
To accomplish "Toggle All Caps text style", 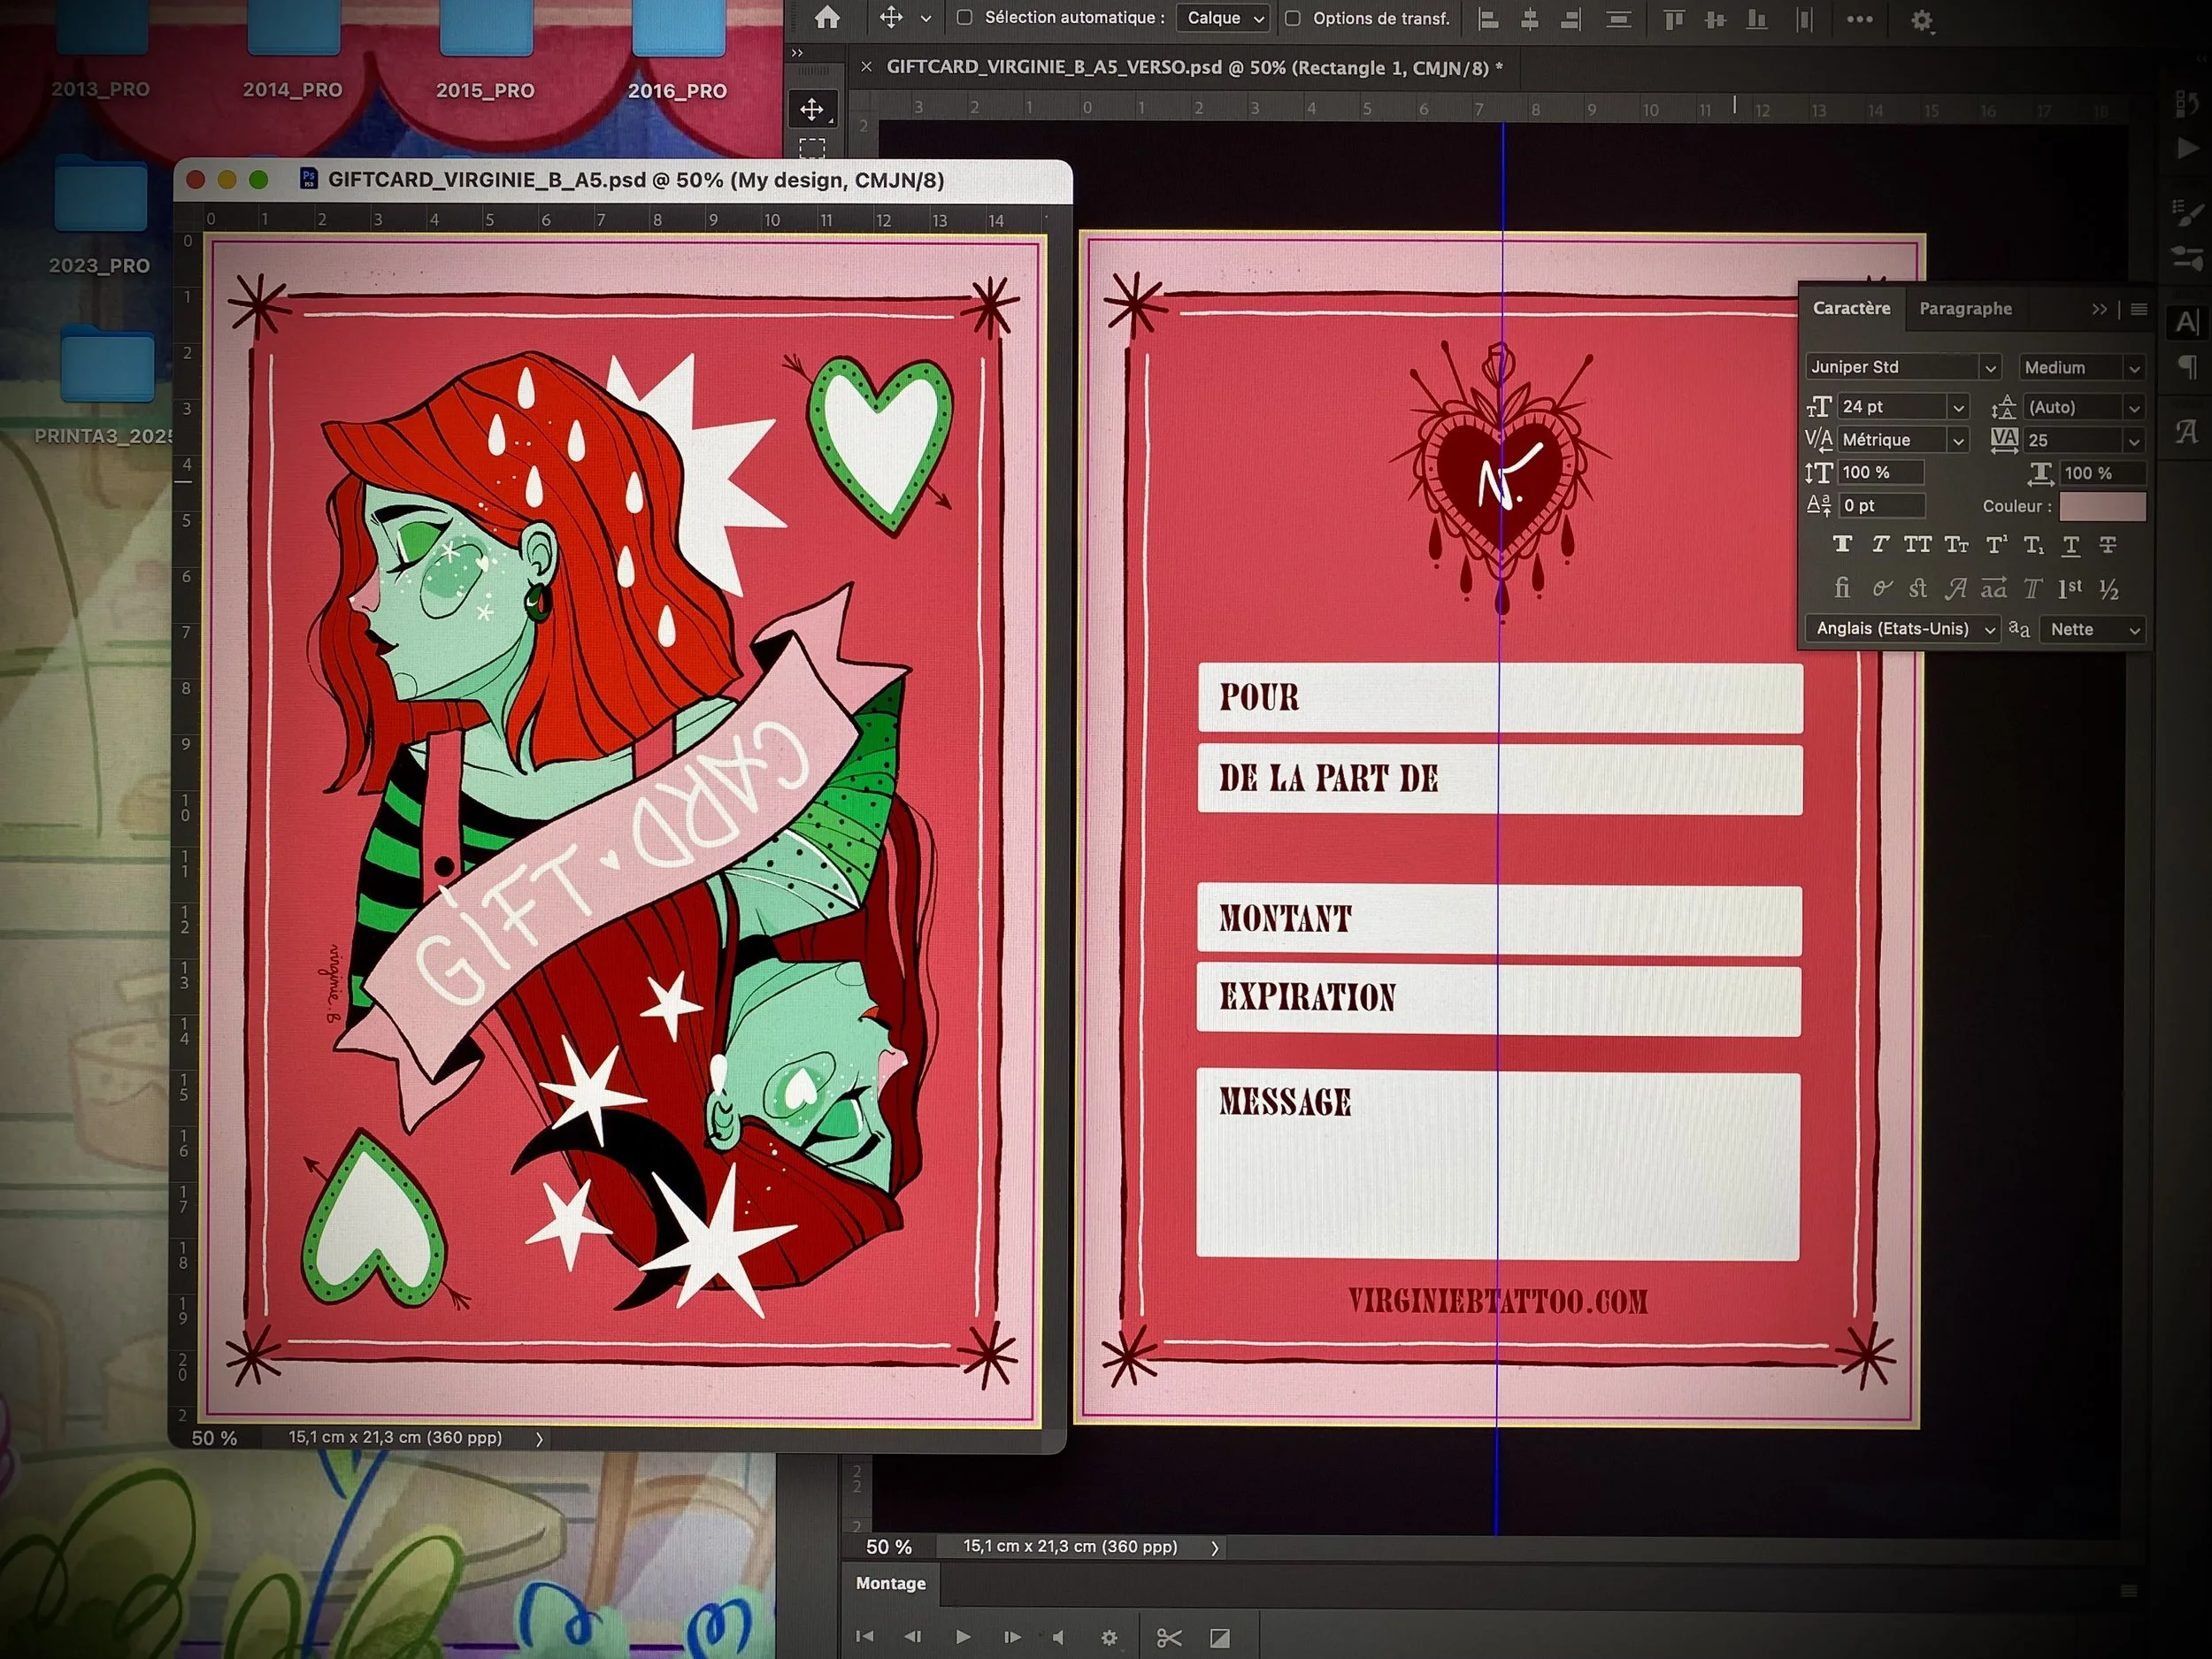I will tap(1917, 544).
